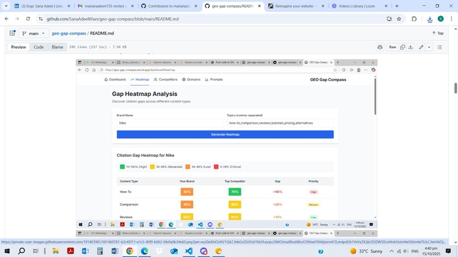Reload the page
This screenshot has width=458, height=257.
point(28,19)
